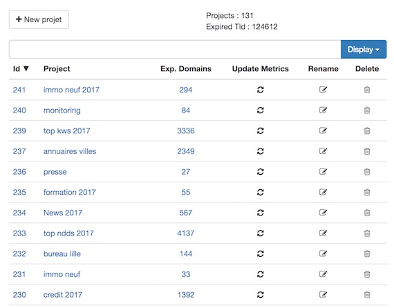
Task: Open project id 237 link
Action: coord(19,151)
